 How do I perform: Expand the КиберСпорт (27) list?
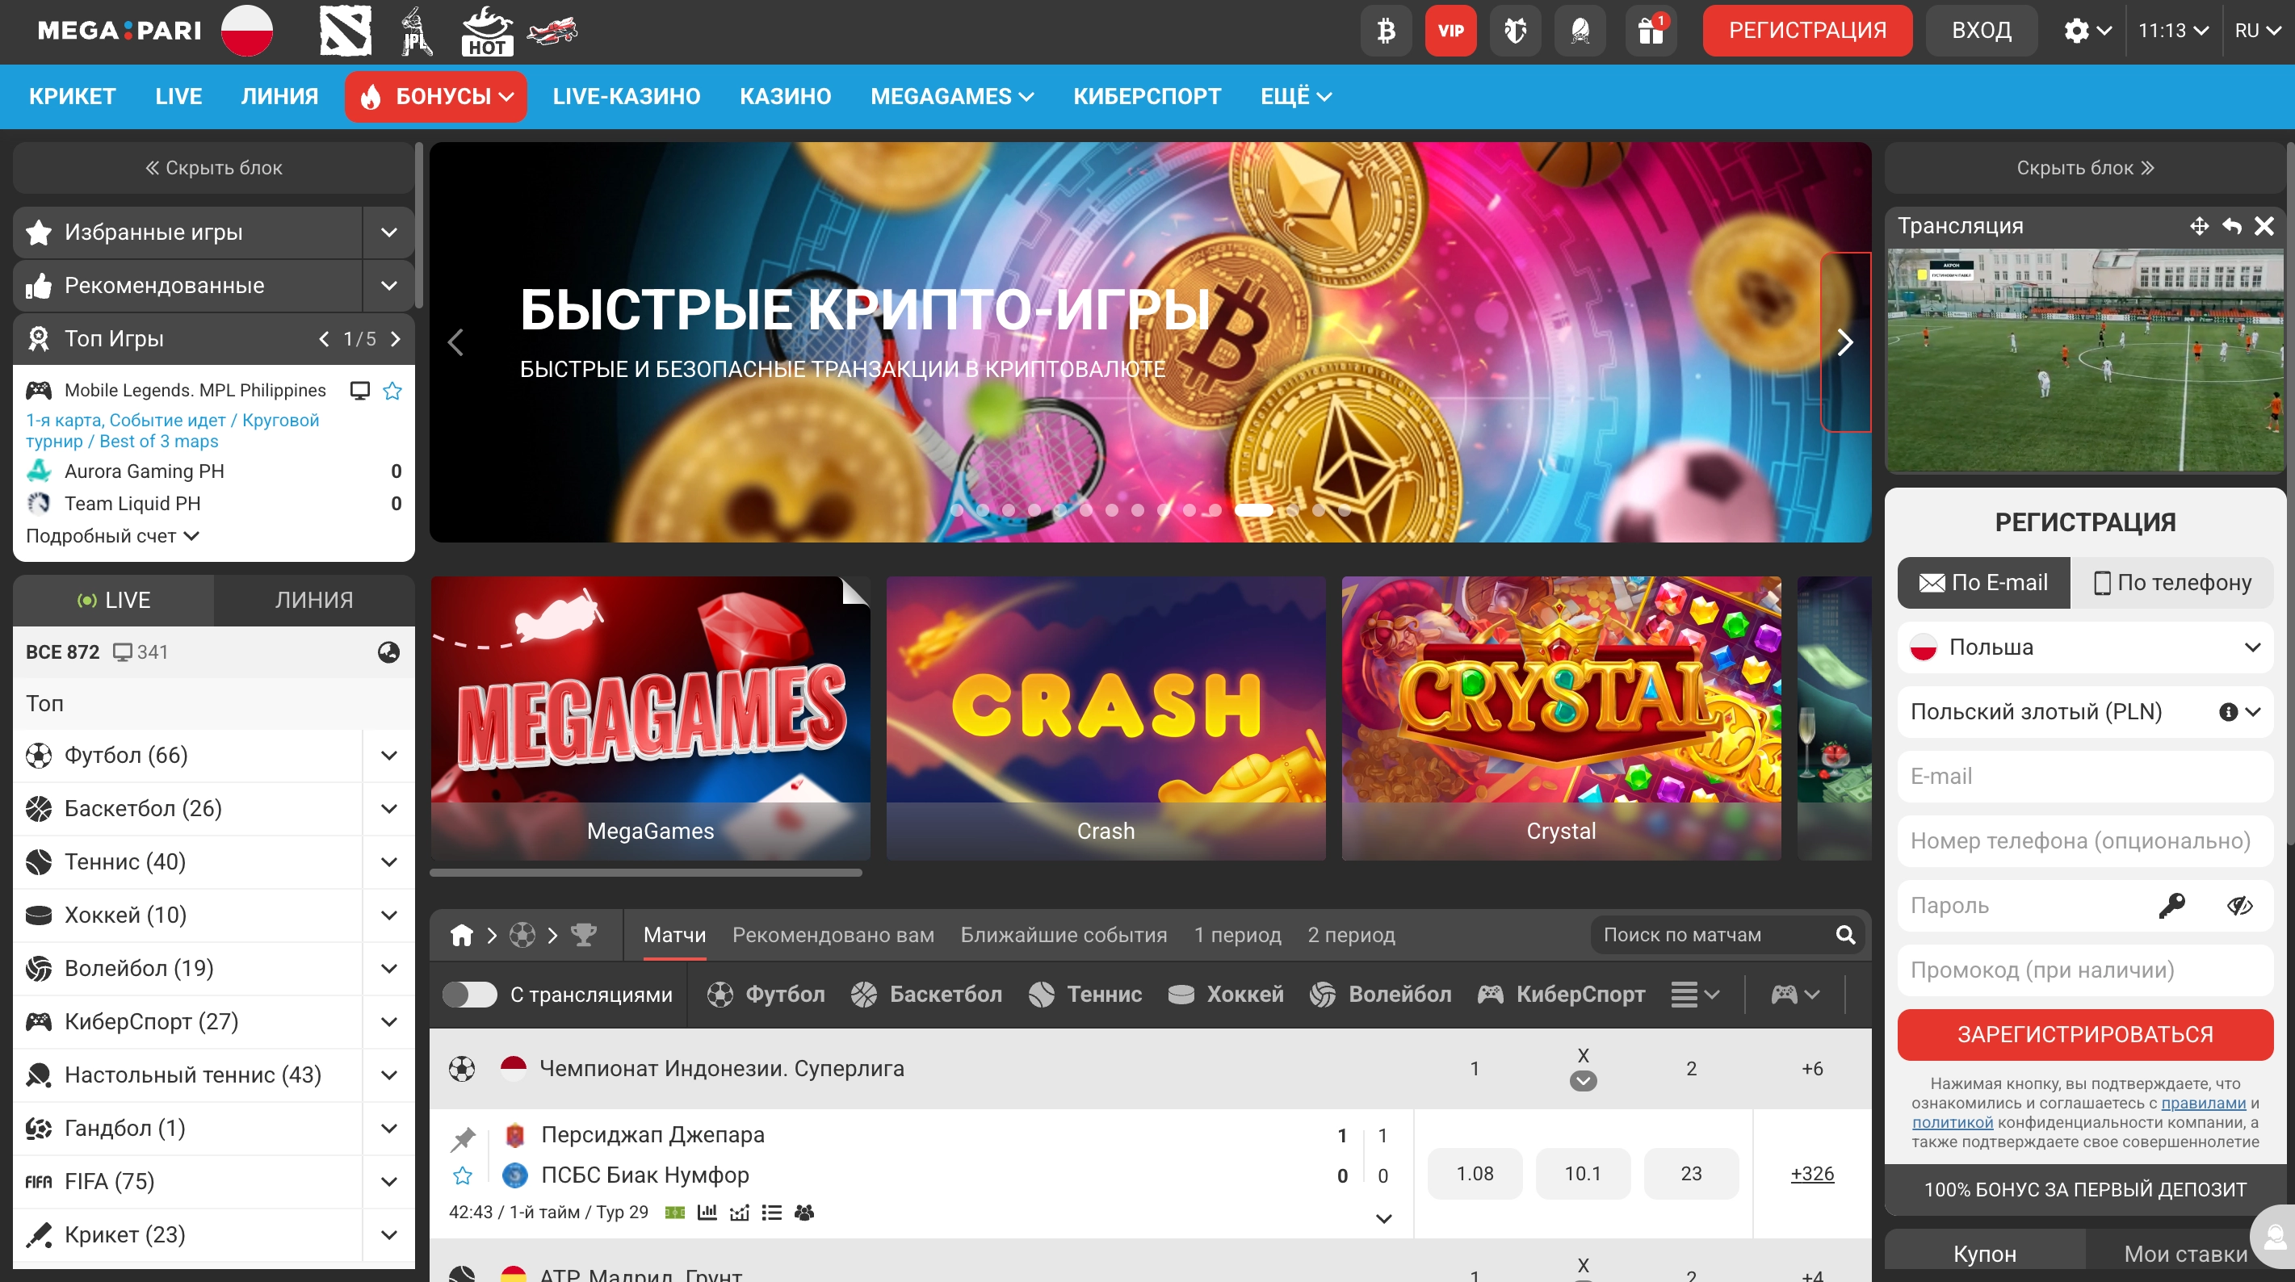(389, 1022)
